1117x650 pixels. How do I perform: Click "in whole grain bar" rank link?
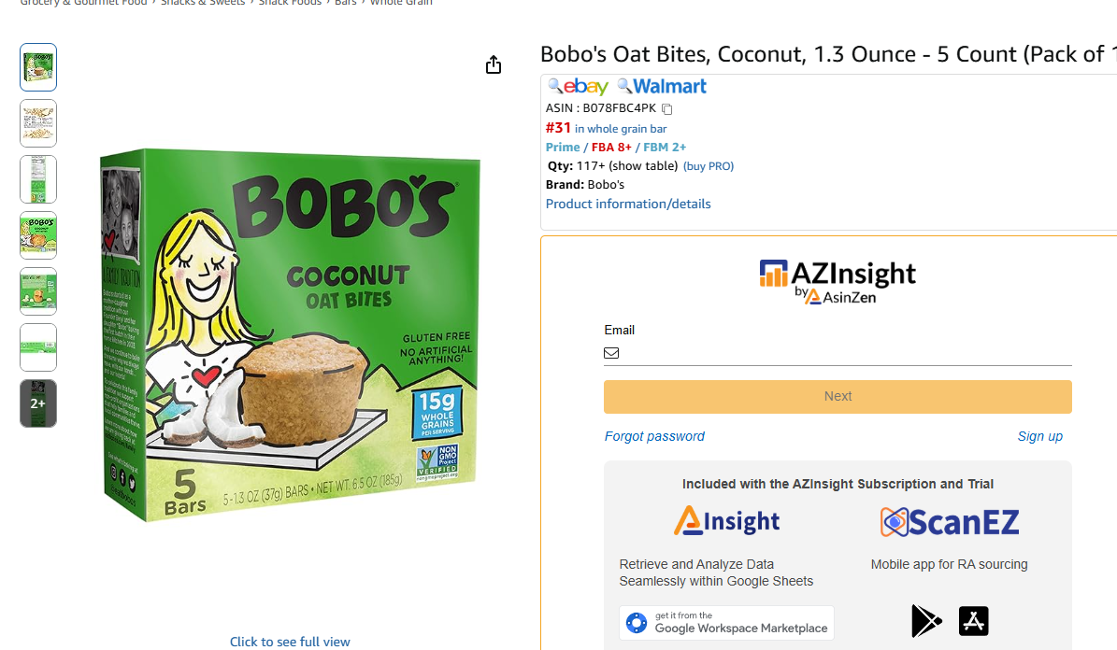point(621,129)
